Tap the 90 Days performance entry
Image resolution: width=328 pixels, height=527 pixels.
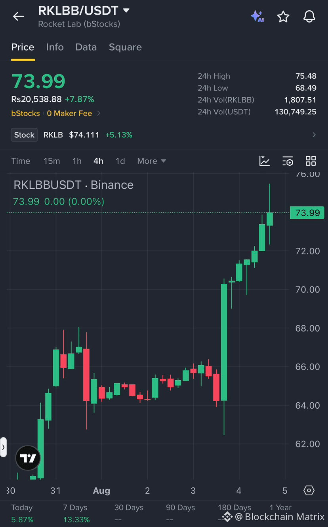[181, 513]
